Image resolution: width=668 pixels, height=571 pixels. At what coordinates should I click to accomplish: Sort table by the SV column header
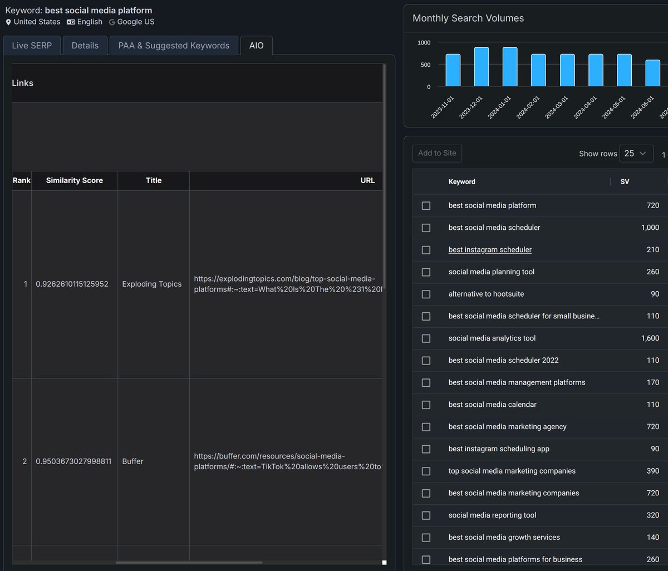pos(625,181)
